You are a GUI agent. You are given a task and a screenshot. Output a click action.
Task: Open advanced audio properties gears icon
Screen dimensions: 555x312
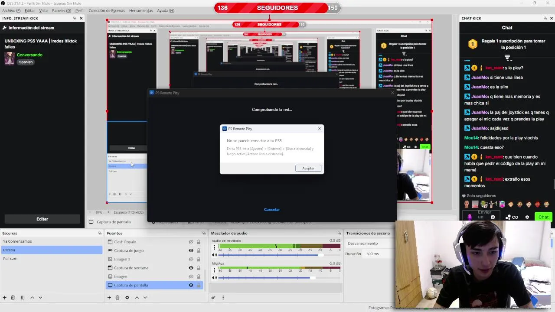(213, 298)
